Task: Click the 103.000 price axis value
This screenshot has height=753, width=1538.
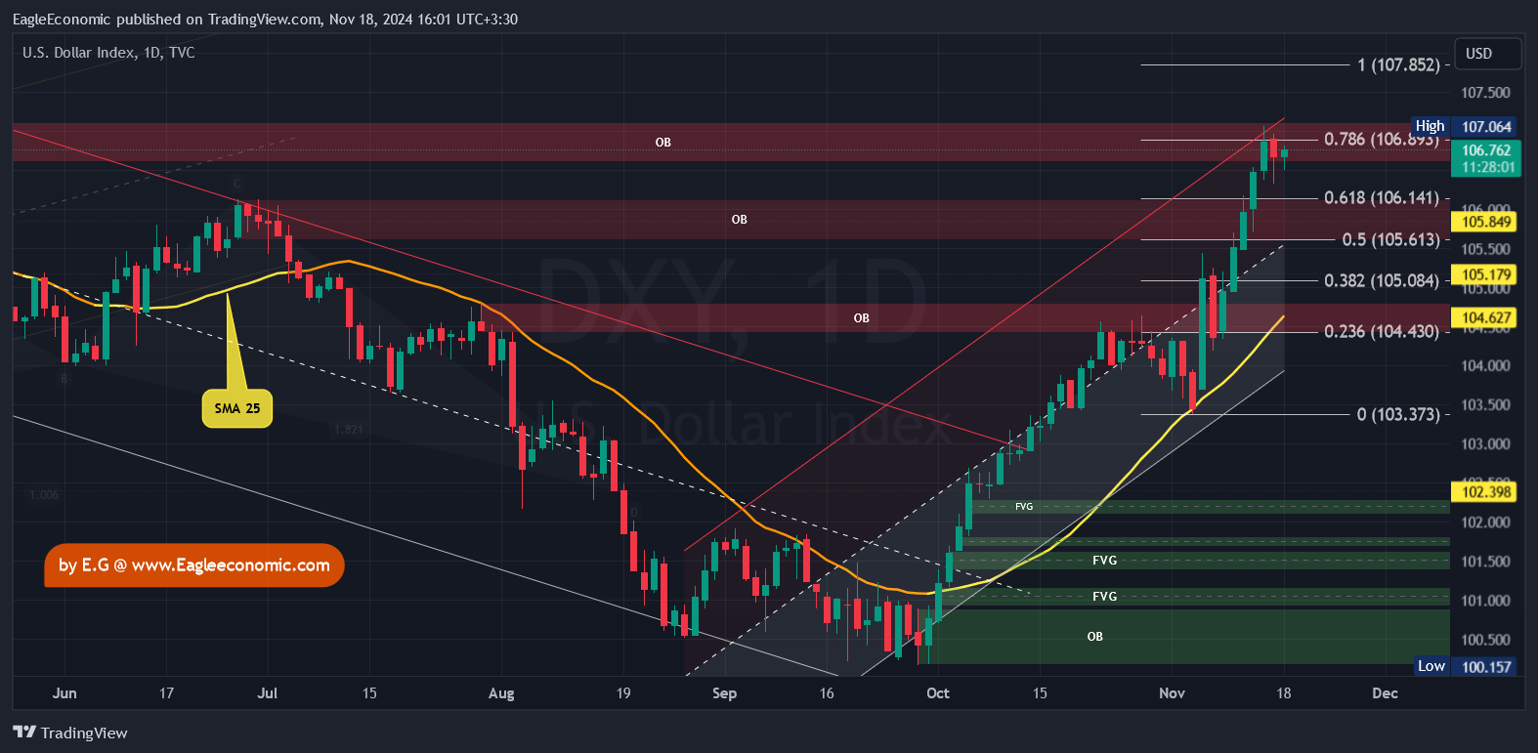Action: click(x=1485, y=444)
